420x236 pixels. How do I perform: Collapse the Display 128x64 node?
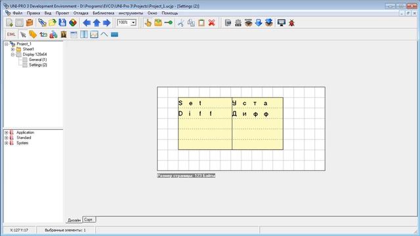click(x=12, y=54)
